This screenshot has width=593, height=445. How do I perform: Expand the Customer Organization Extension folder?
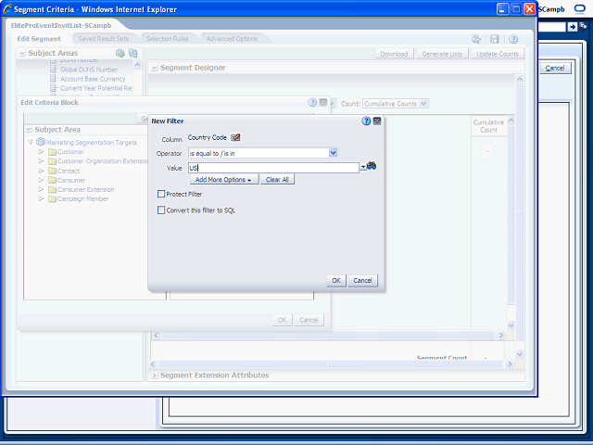click(41, 160)
